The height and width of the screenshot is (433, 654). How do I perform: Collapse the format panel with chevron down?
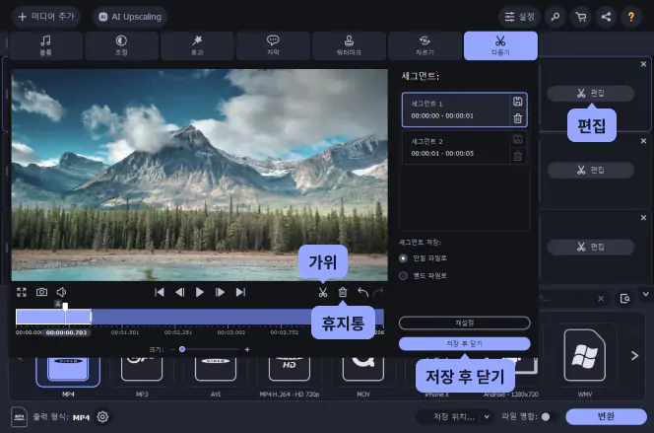click(646, 294)
